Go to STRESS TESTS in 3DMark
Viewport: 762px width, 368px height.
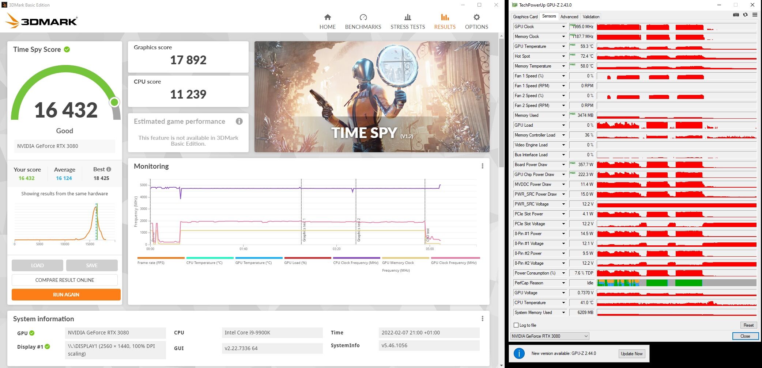pos(408,22)
